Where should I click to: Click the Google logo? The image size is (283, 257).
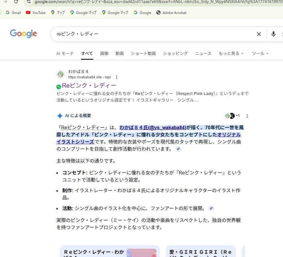click(x=23, y=34)
